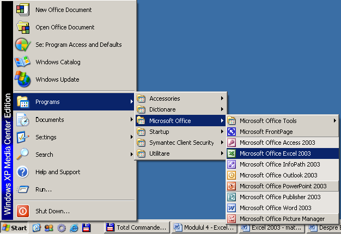Launch Microsoft Office Word 2003 entry
The height and width of the screenshot is (234, 341).
click(283, 208)
